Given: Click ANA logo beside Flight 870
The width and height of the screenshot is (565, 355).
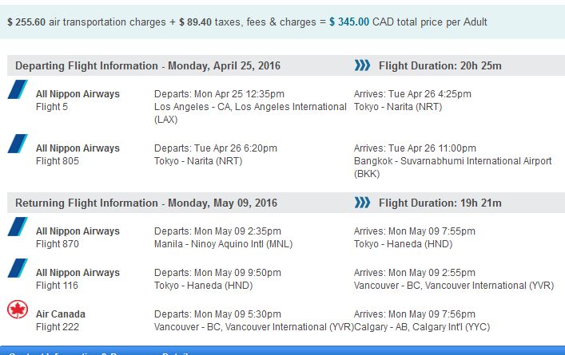Looking at the screenshot, I should pos(18,227).
